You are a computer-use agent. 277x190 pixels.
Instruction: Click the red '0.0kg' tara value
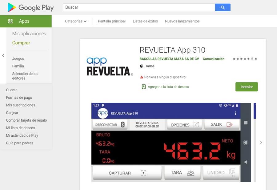[108, 161]
